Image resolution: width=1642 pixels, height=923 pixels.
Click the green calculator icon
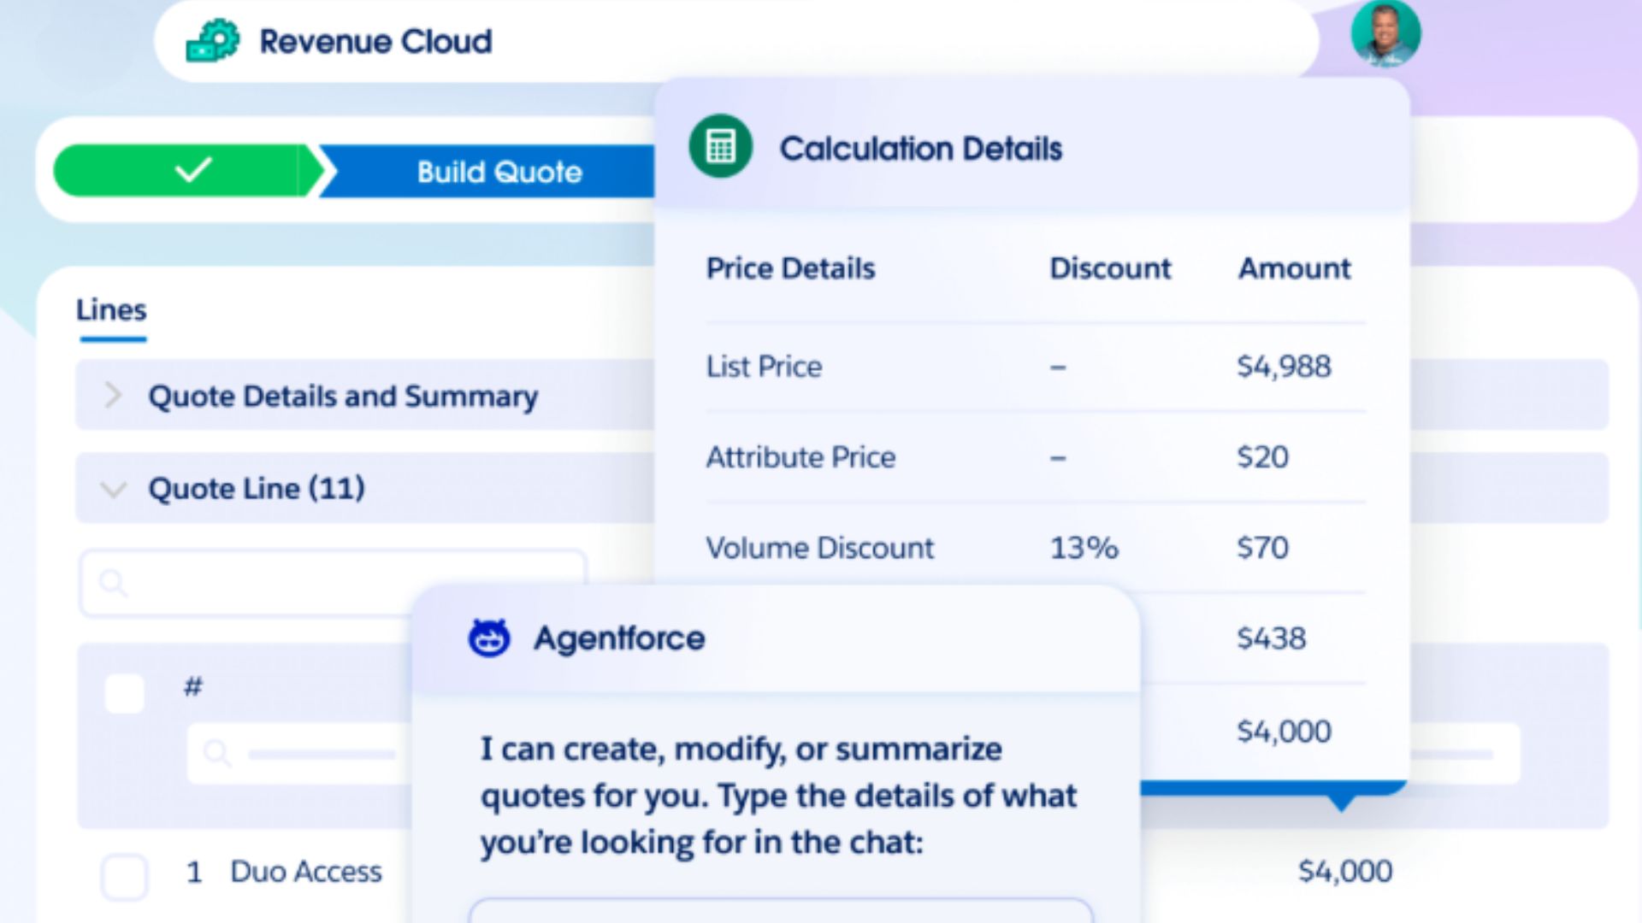[x=720, y=147]
